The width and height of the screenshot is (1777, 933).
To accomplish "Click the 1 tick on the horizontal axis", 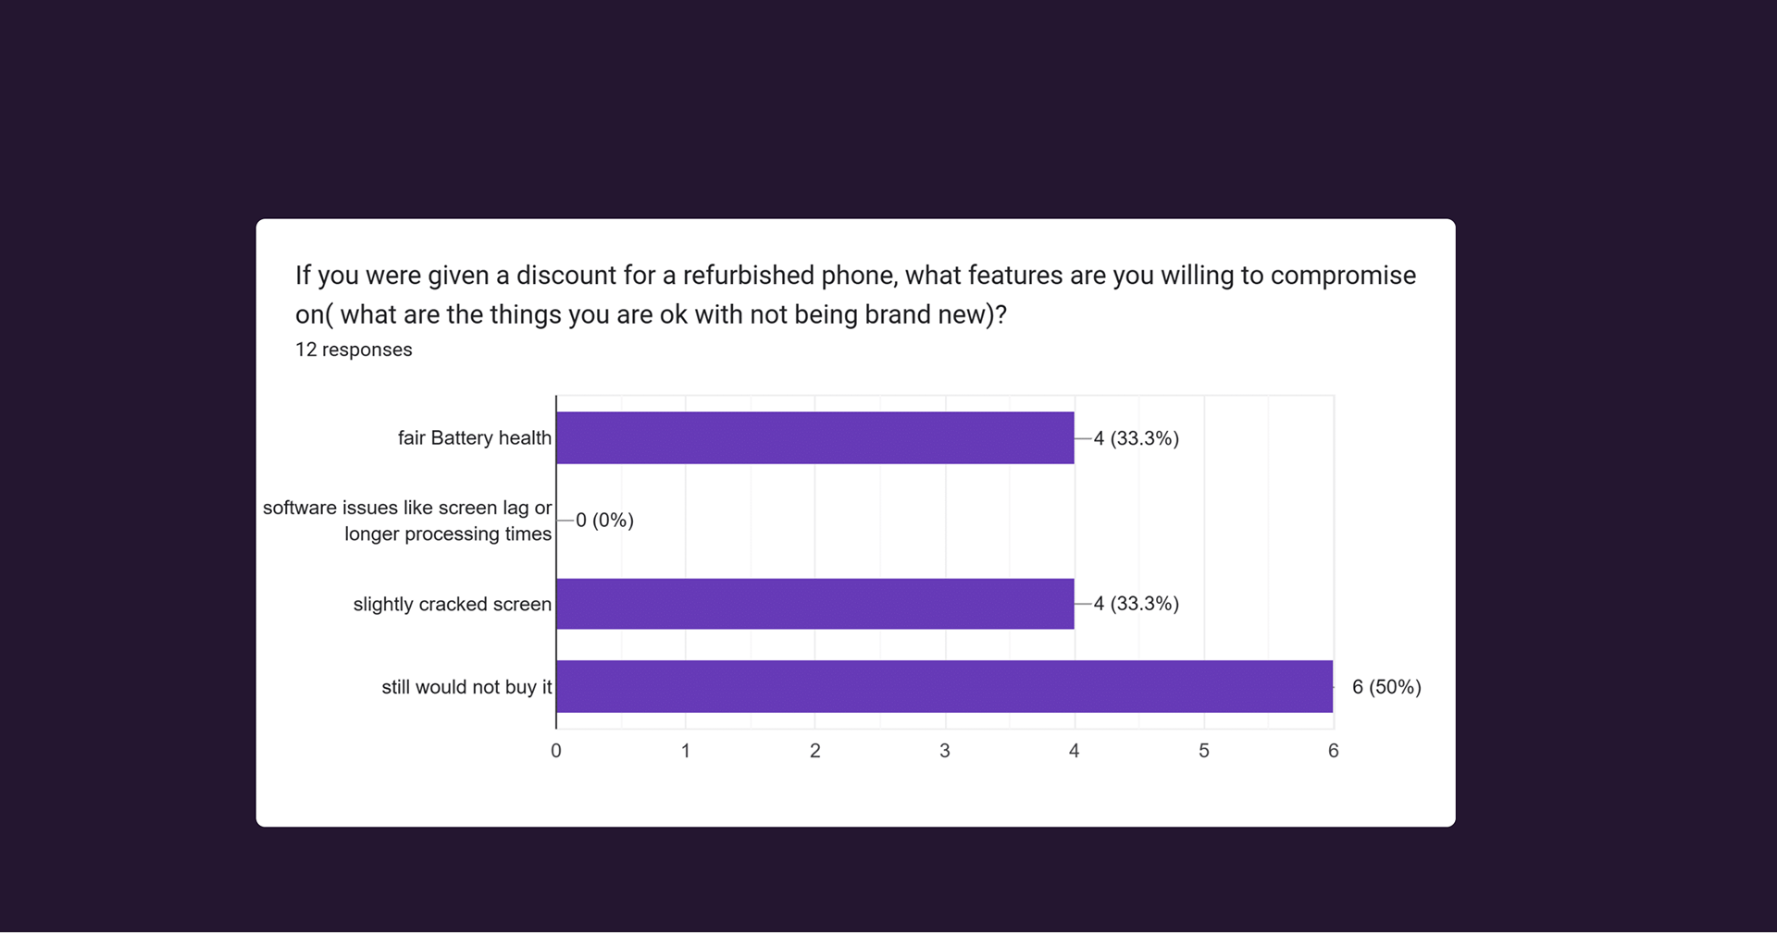I will tap(686, 751).
